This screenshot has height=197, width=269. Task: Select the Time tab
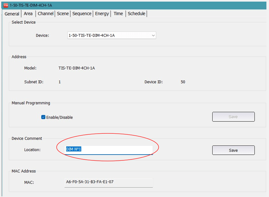118,14
